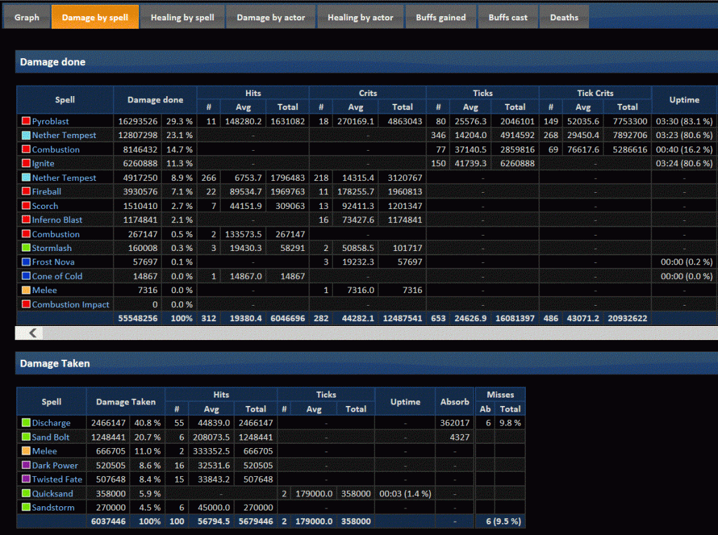Open the Buffs cast tab
This screenshot has height=535, width=718.
tap(508, 18)
